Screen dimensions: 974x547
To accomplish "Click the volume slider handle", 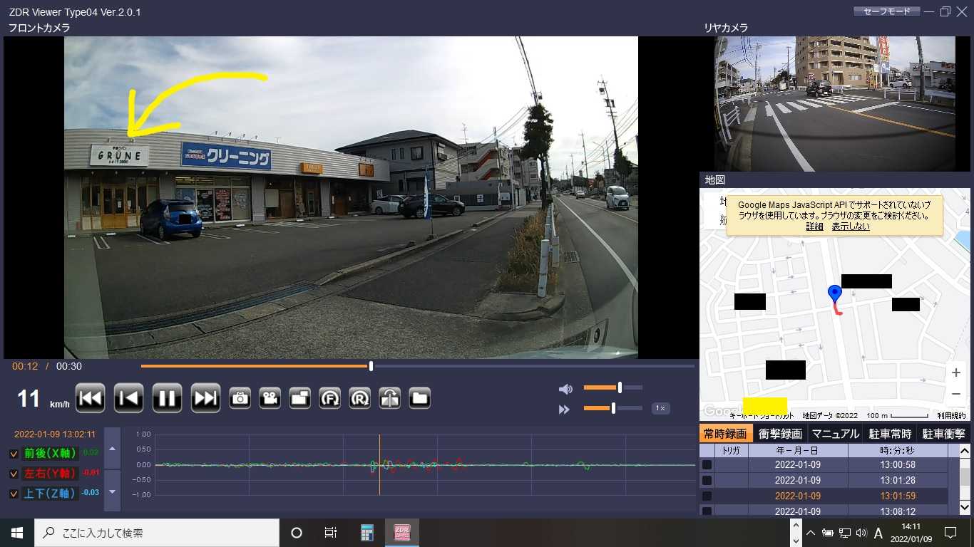I will [620, 387].
